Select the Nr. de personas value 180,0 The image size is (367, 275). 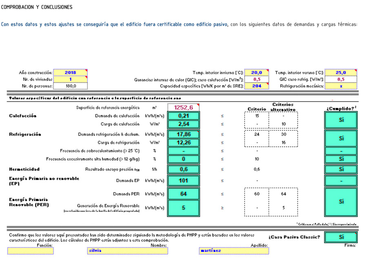[x=71, y=86]
